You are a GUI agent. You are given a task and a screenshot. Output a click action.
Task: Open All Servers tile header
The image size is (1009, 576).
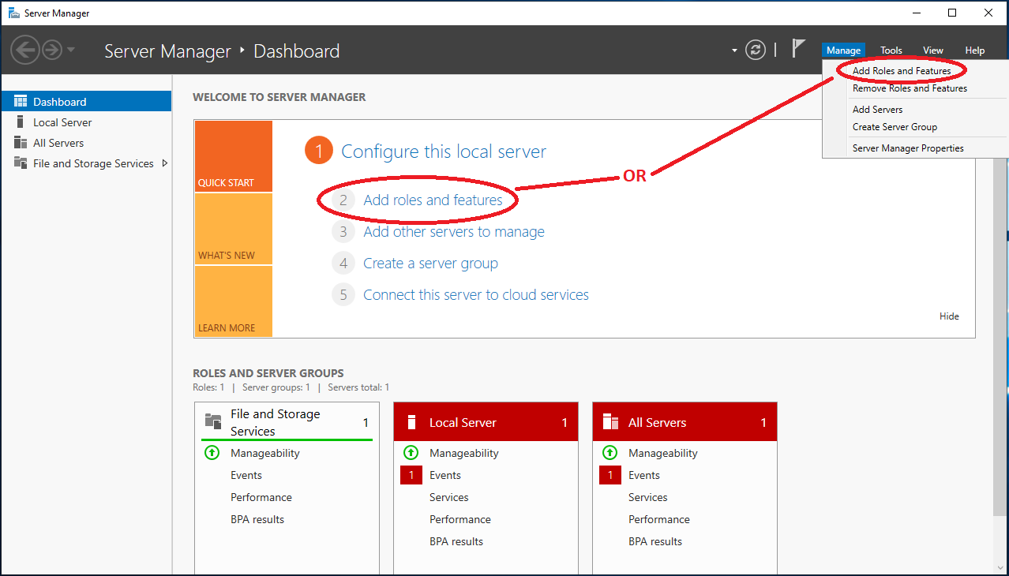[685, 422]
